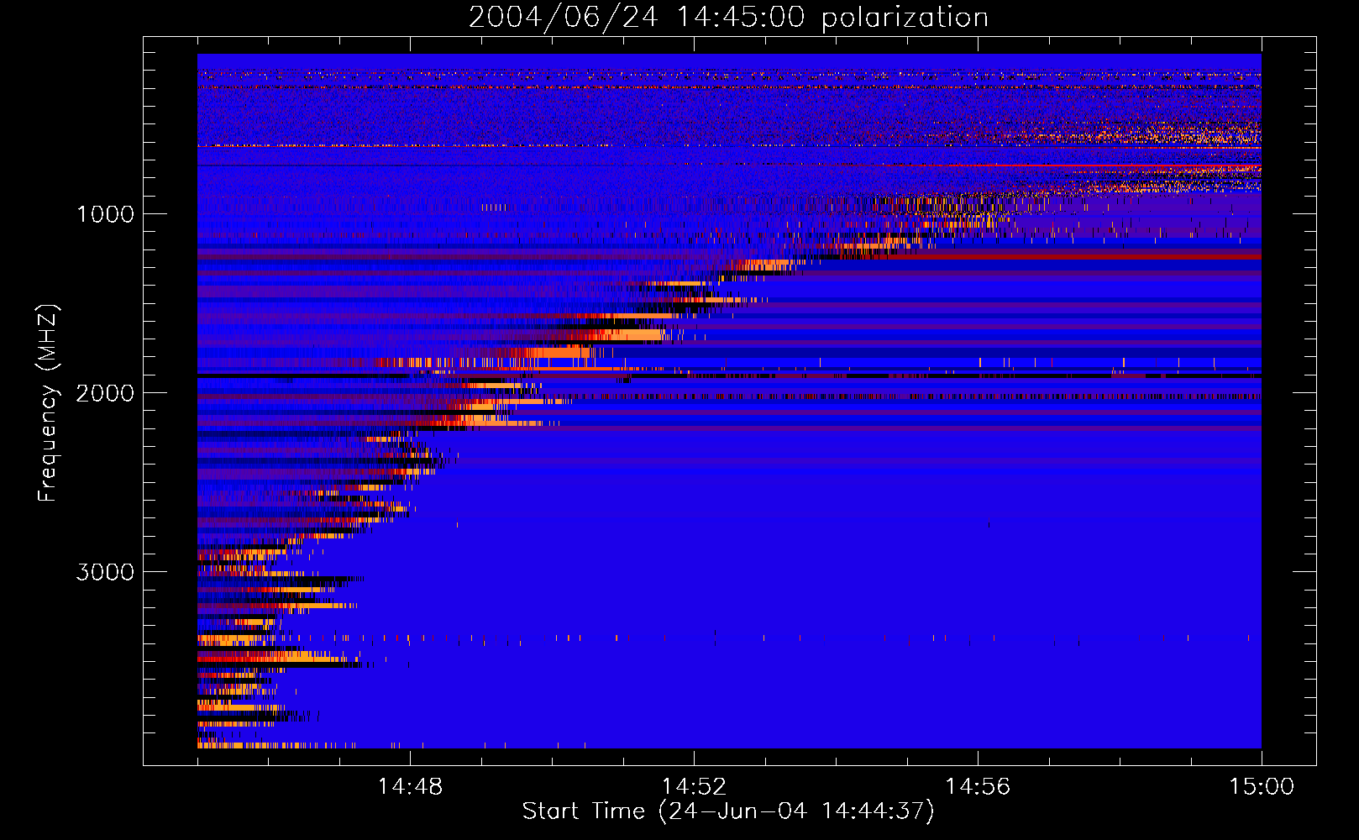1359x840 pixels.
Task: Click the 14:48 time tick label
Action: (410, 786)
